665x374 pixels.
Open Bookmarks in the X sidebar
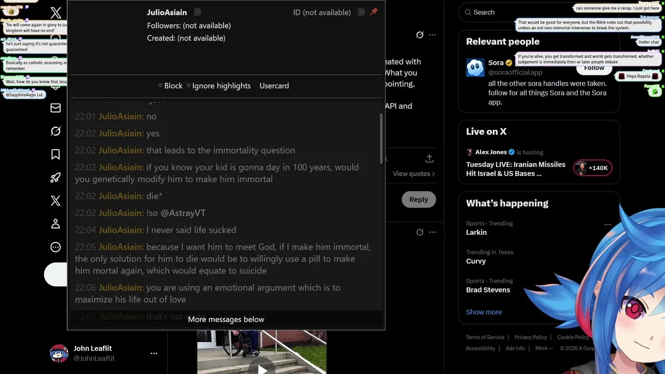point(56,154)
